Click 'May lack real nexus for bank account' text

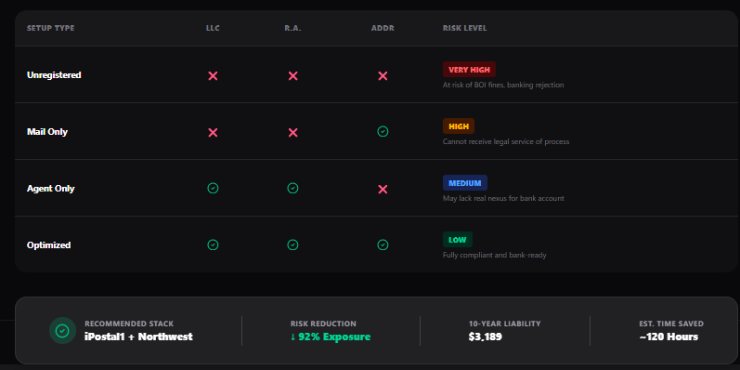click(503, 198)
